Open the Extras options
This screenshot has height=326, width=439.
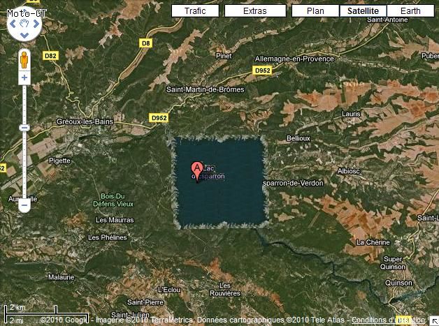tap(255, 11)
